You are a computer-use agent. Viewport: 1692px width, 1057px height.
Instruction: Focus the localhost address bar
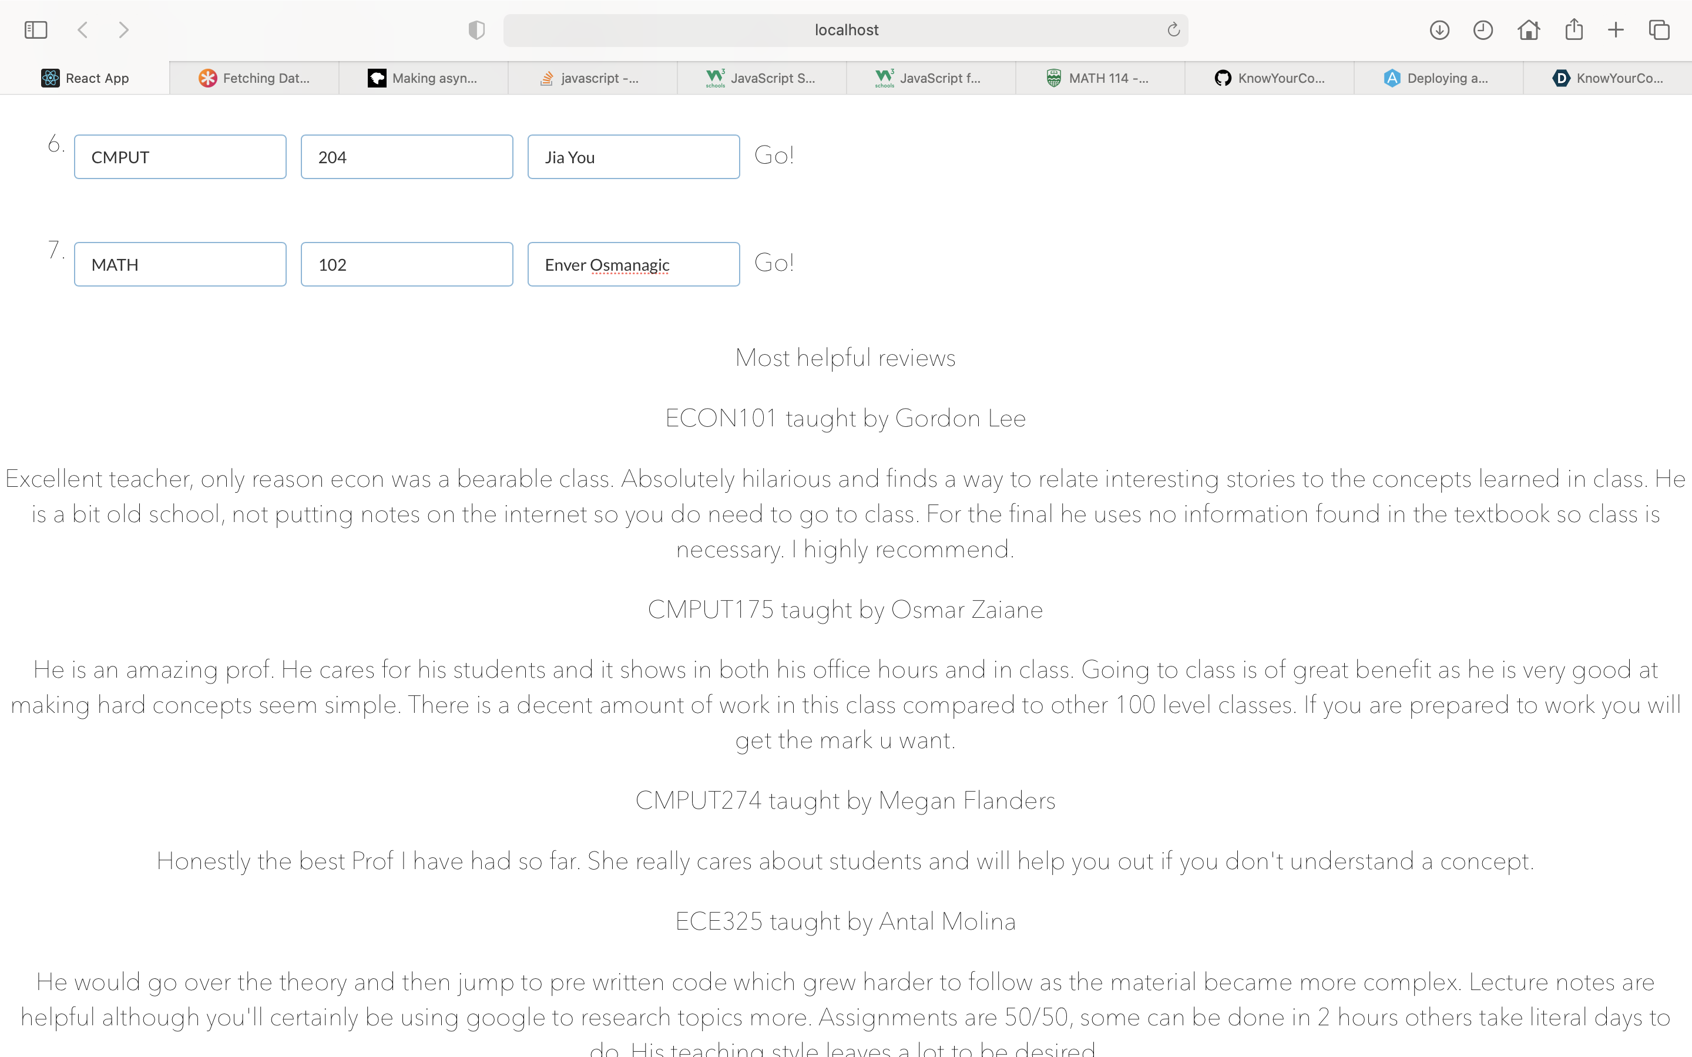coord(845,30)
